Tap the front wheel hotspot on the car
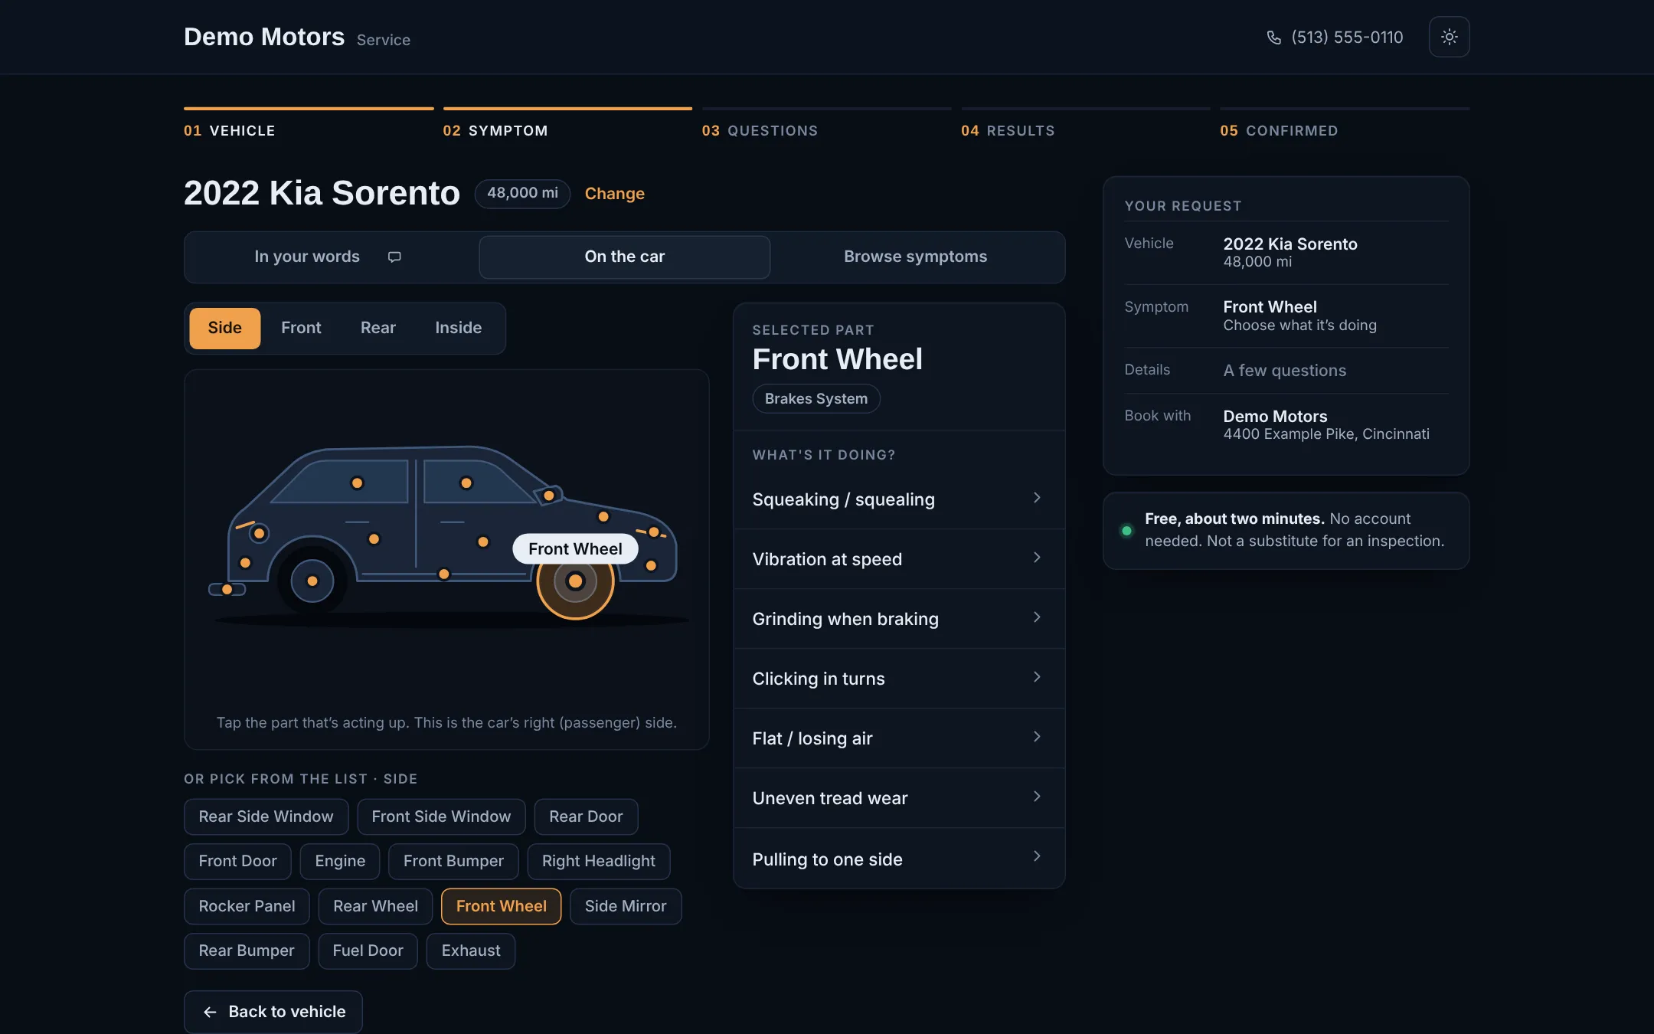The width and height of the screenshot is (1654, 1034). [x=575, y=581]
